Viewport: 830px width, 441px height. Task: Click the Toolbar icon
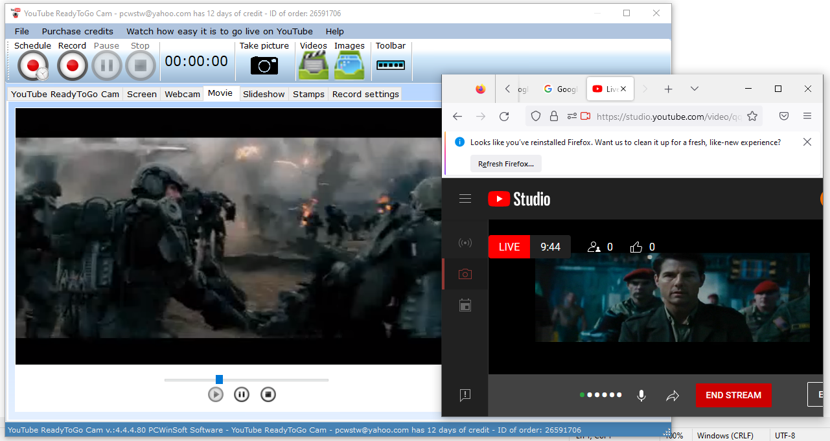[391, 65]
